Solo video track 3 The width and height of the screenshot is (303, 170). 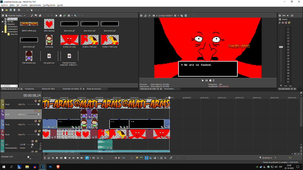pyautogui.click(x=39, y=121)
